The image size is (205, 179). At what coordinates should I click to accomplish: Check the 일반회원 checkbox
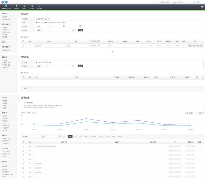[37, 19]
